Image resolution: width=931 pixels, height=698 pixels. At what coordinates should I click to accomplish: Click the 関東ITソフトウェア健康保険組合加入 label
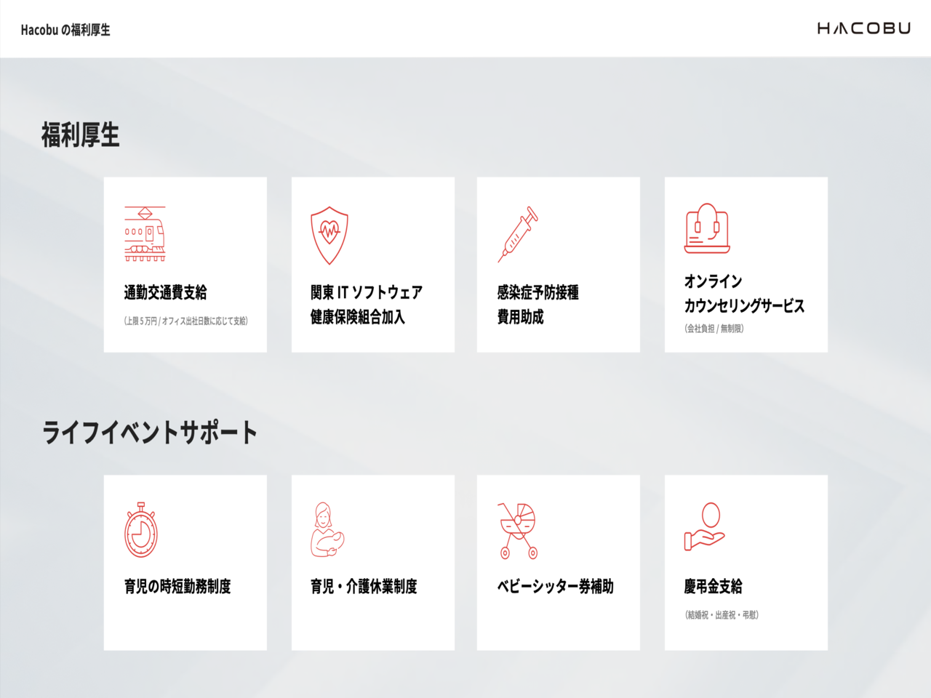[x=367, y=305]
